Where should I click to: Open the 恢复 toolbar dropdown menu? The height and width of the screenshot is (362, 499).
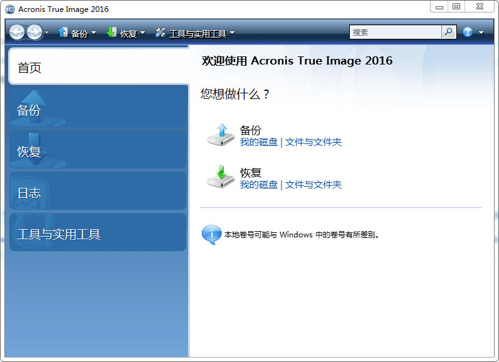[126, 33]
